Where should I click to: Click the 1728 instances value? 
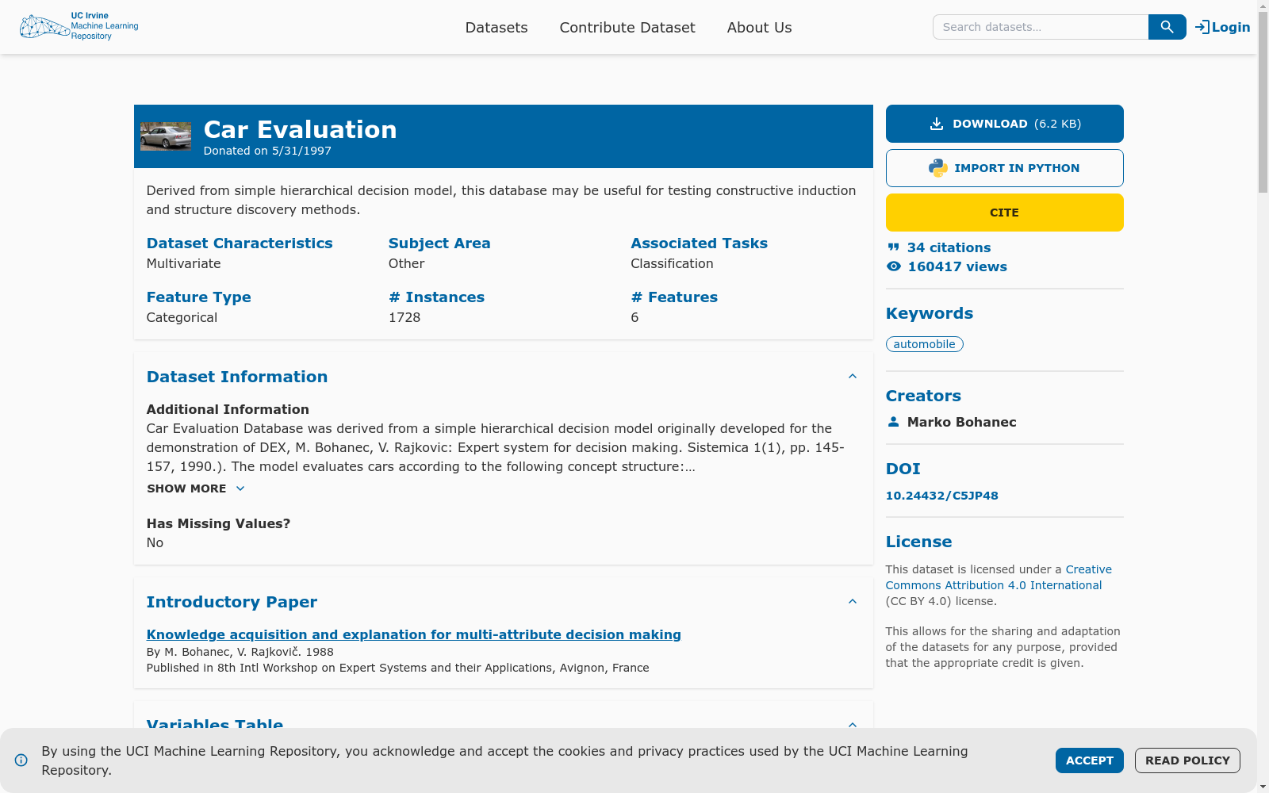click(x=404, y=317)
